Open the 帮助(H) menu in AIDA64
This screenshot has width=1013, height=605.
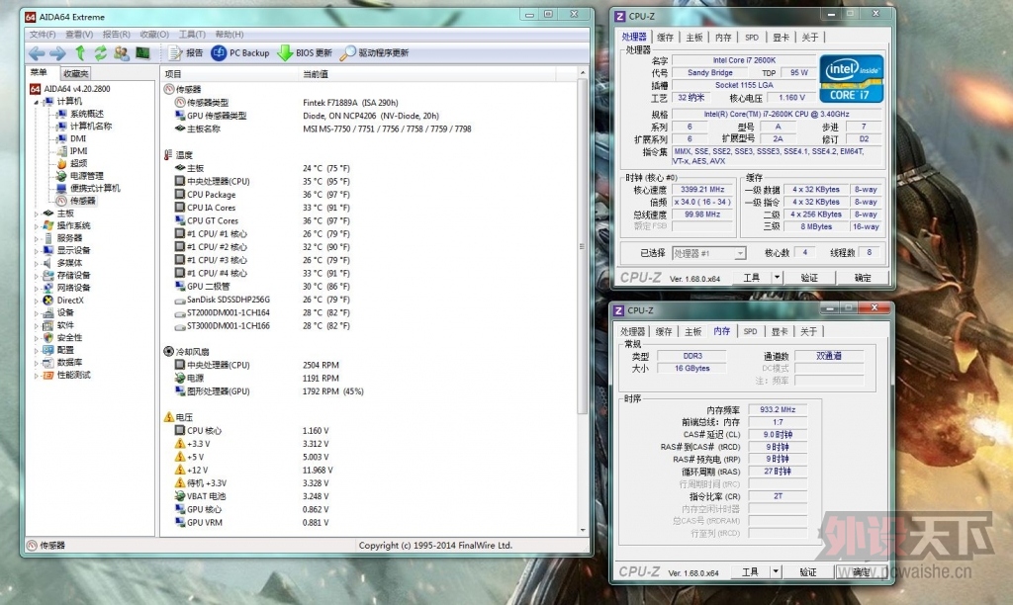click(x=230, y=35)
